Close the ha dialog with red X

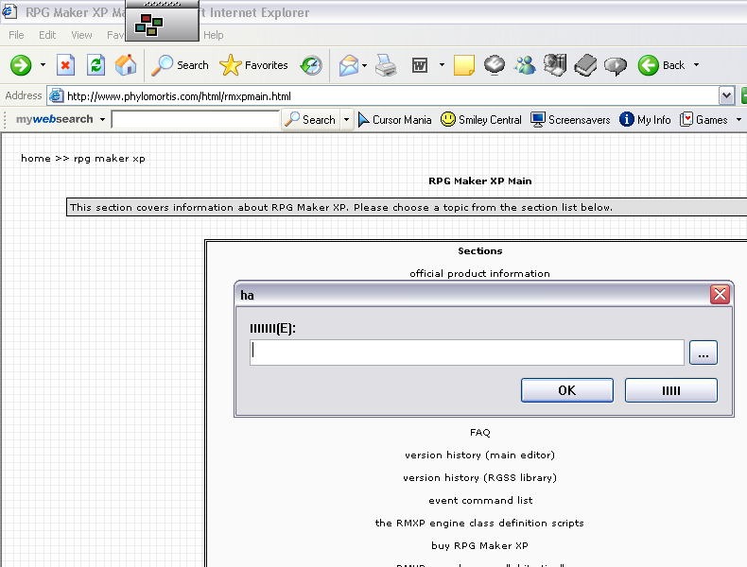coord(720,295)
